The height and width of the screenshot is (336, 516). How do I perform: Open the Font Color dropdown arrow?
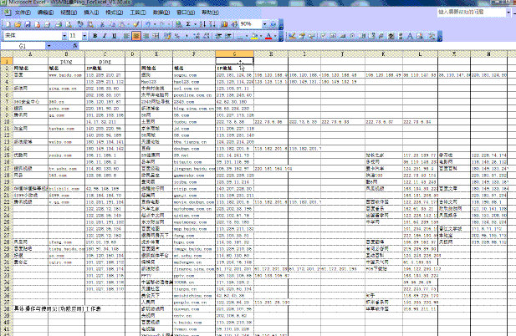click(275, 35)
